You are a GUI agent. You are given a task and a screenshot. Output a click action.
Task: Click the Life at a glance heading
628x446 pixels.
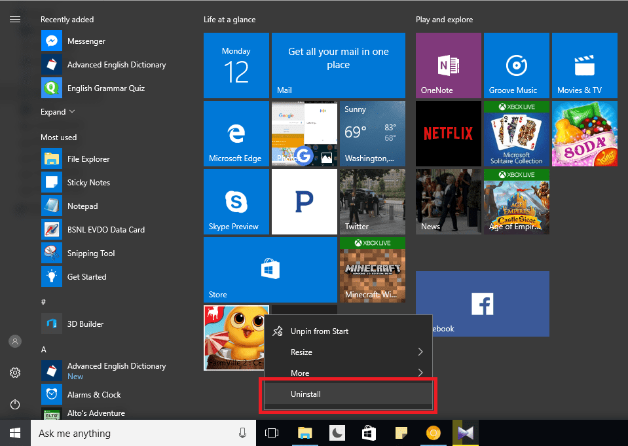(x=229, y=19)
